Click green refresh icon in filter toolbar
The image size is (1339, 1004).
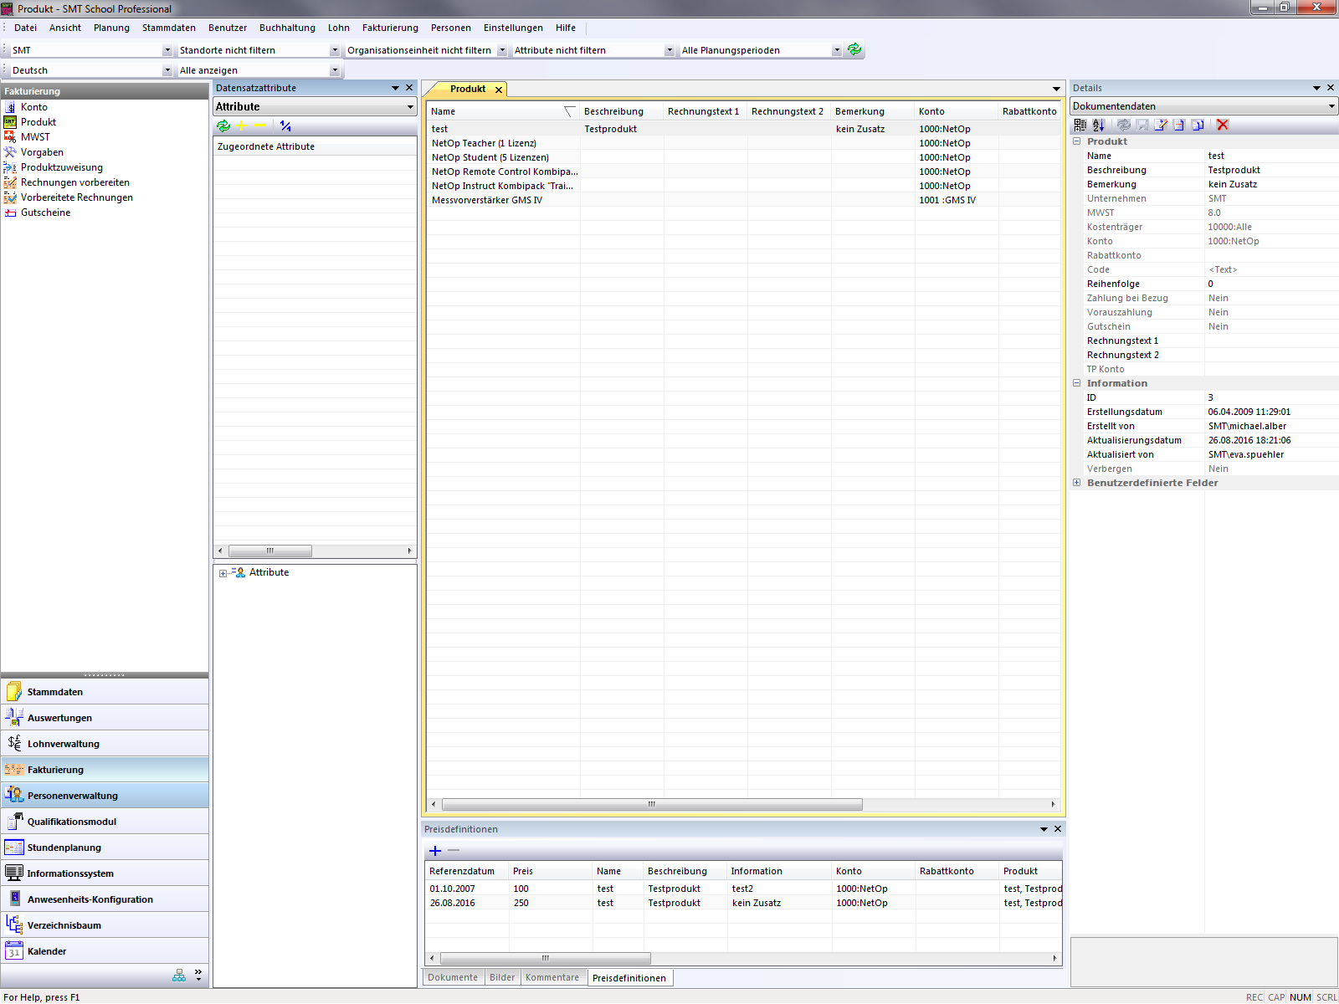(x=854, y=49)
